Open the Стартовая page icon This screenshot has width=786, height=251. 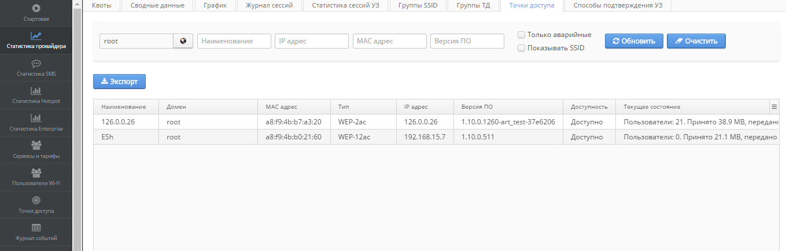pyautogui.click(x=36, y=9)
